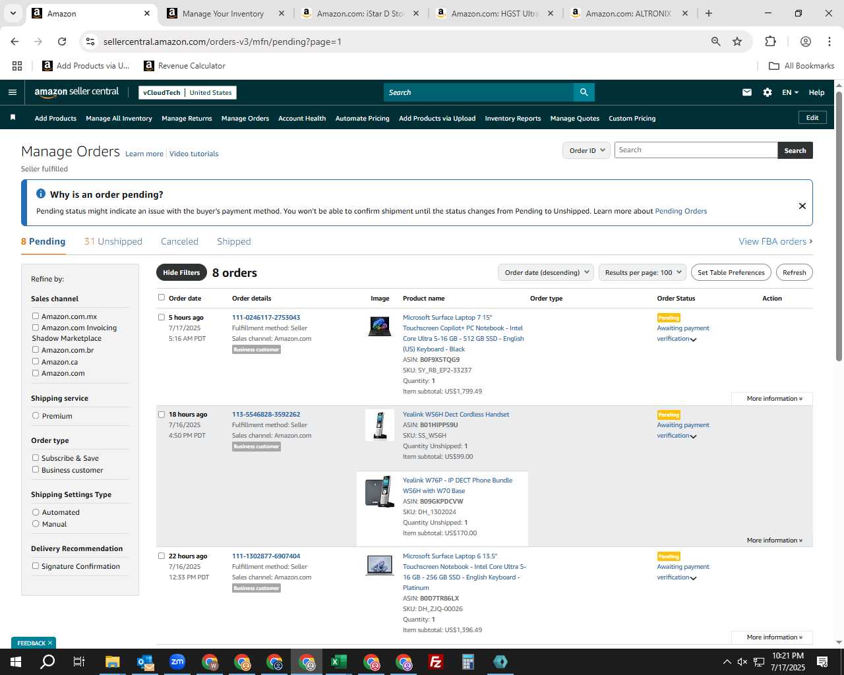Open the EN language dropdown

click(790, 92)
